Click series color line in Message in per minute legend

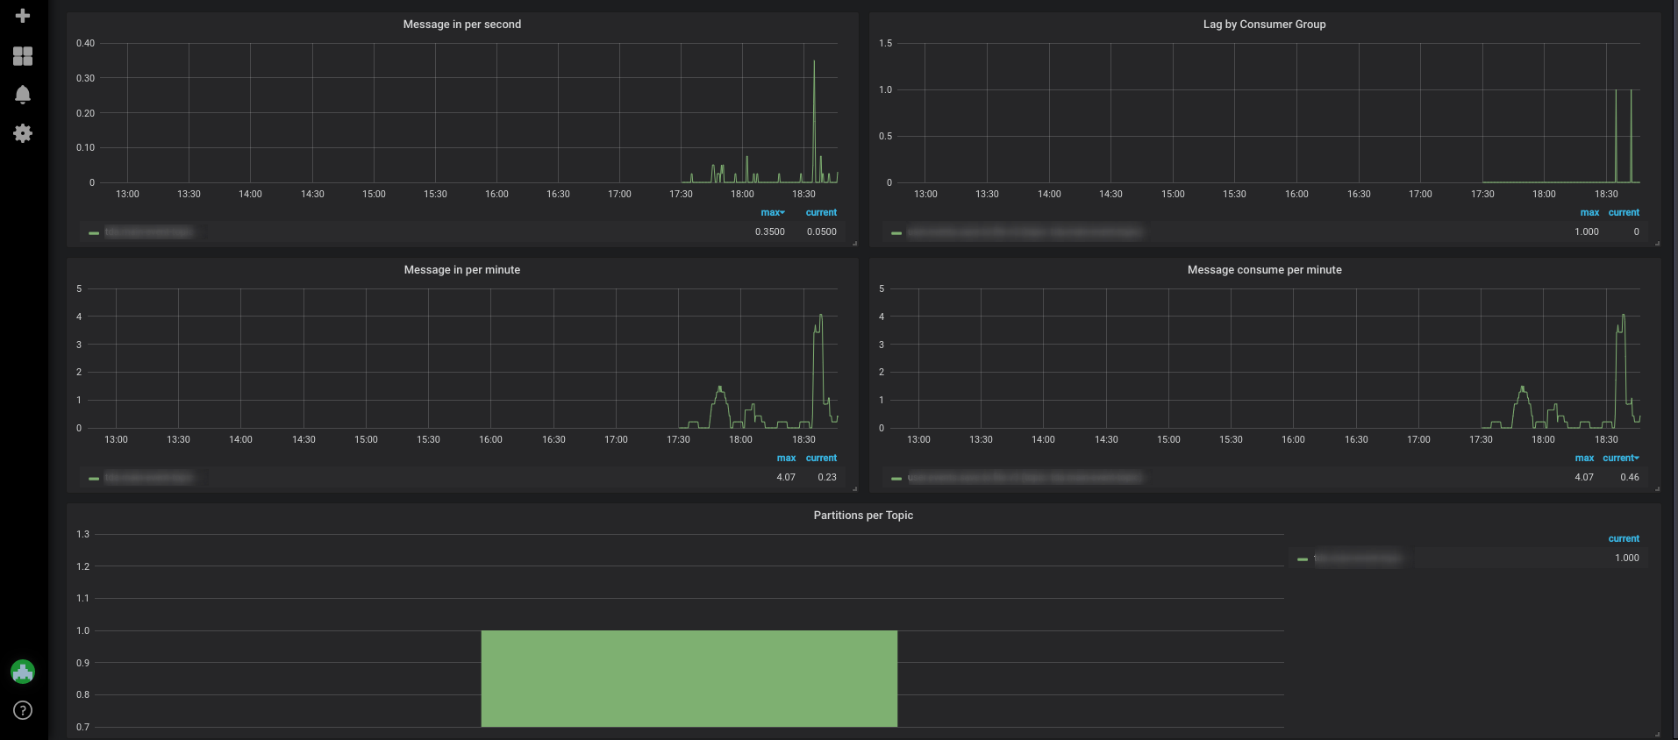(94, 479)
